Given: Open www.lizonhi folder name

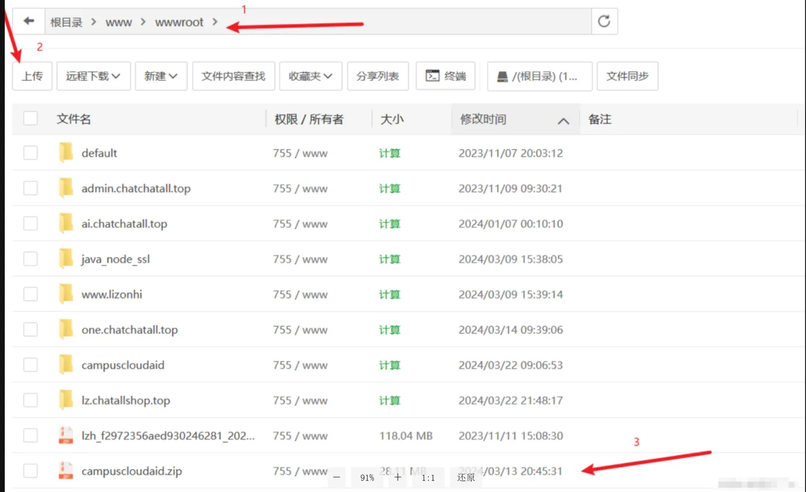Looking at the screenshot, I should pos(112,295).
